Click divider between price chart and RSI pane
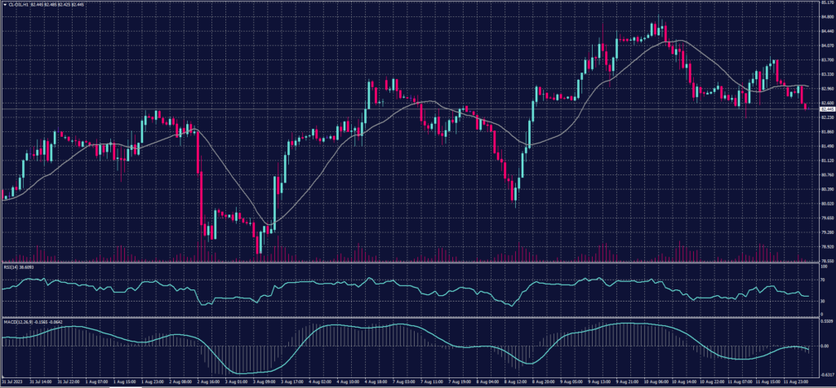 (408, 263)
